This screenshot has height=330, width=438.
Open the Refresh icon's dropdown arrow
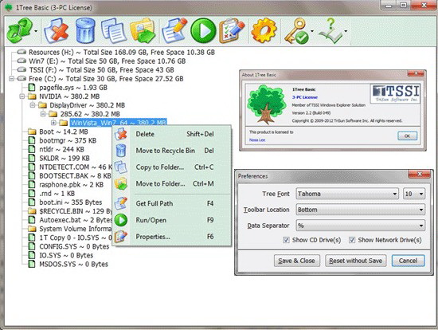(36, 31)
